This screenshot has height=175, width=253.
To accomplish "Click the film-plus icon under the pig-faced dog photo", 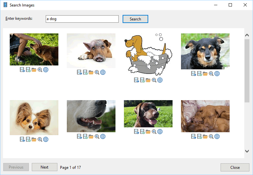I will 85,72.
